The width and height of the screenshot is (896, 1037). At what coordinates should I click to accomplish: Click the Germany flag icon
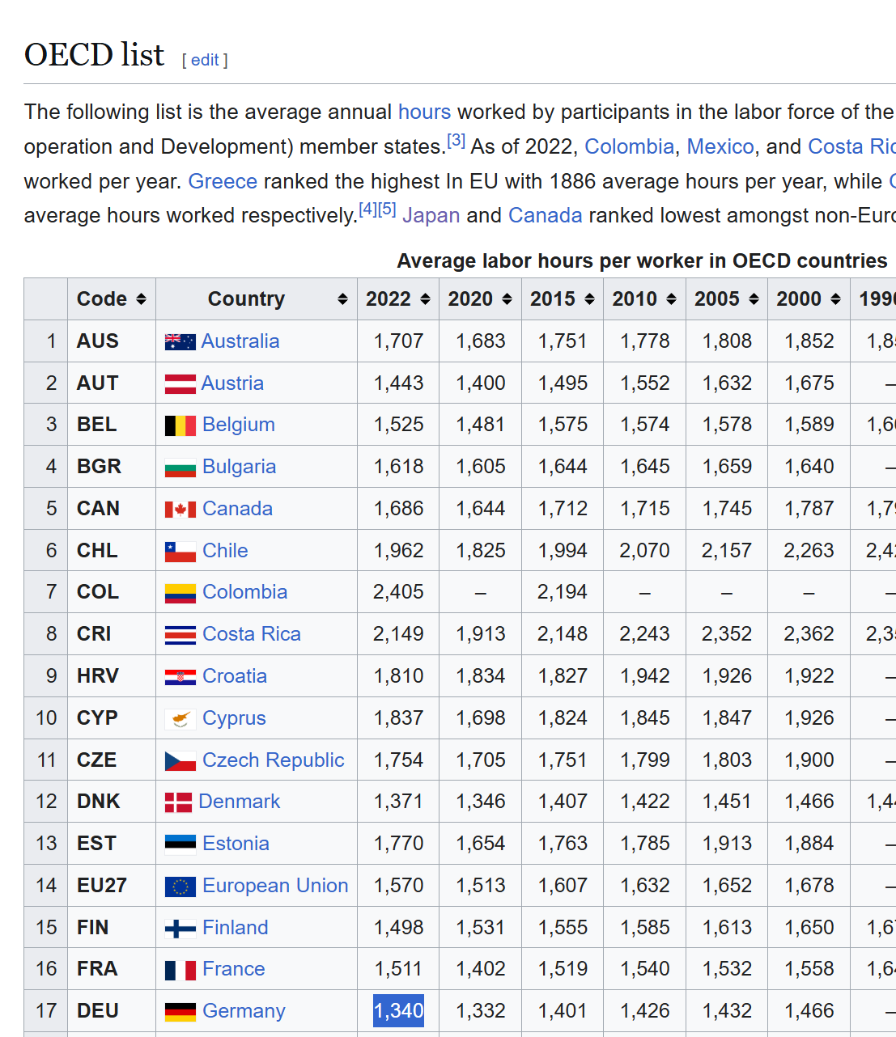[x=180, y=1012]
